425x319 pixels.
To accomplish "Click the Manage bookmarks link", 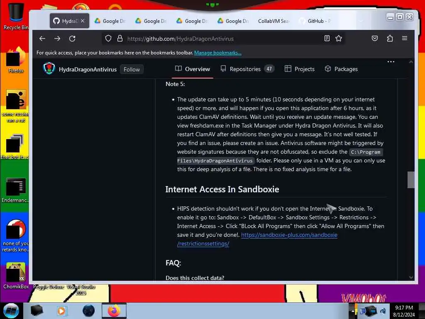I will 217,53.
